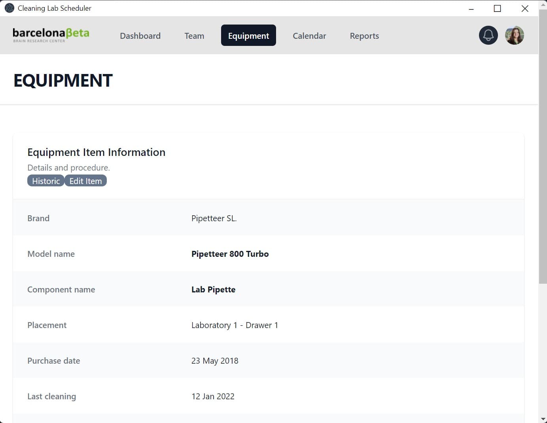Click the app icon in the title bar
547x423 pixels.
tap(9, 8)
